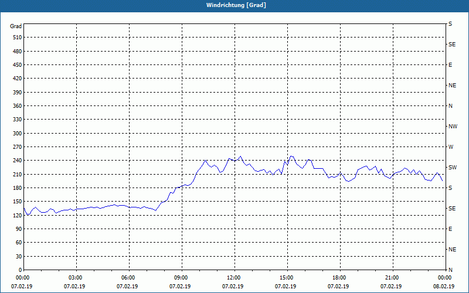Select the "12:00" time axis label
This screenshot has height=293, width=469.
(235, 278)
